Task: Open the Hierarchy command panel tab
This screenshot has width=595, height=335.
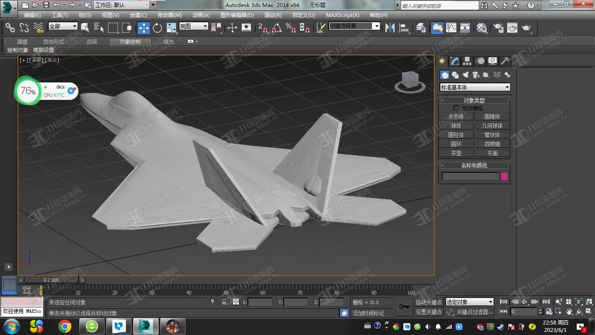Action: coord(467,61)
